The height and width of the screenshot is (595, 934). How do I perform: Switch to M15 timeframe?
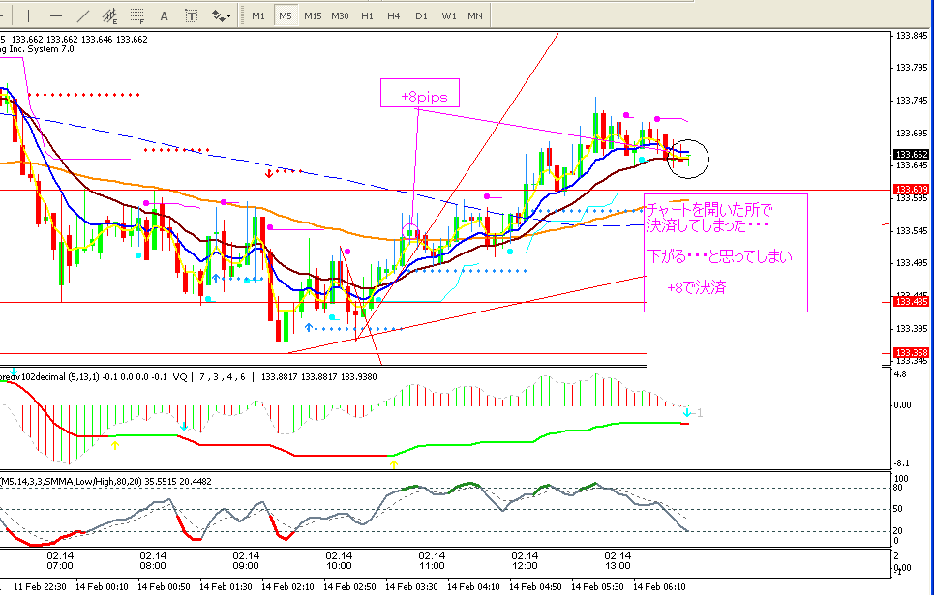click(x=313, y=16)
